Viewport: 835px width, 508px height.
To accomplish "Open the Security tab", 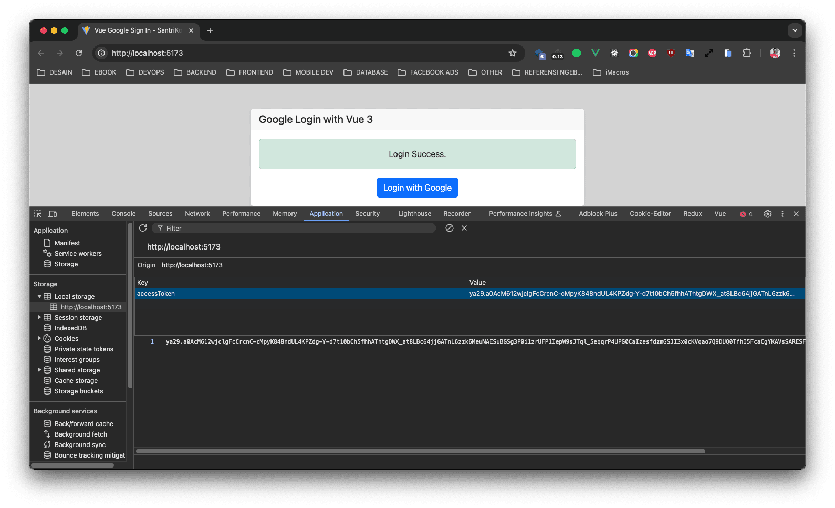I will point(367,214).
